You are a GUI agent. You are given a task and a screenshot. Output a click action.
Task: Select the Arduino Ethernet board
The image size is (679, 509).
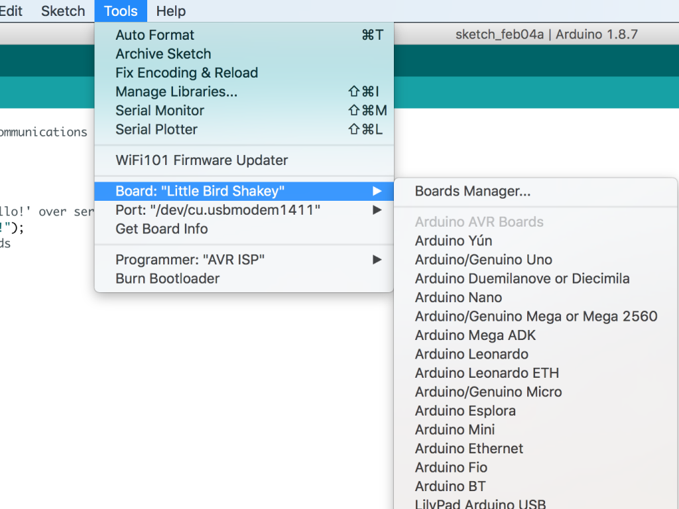click(536, 449)
